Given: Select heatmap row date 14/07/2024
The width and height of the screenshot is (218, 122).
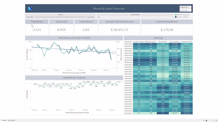Looking at the screenshot, I should (x=128, y=74).
